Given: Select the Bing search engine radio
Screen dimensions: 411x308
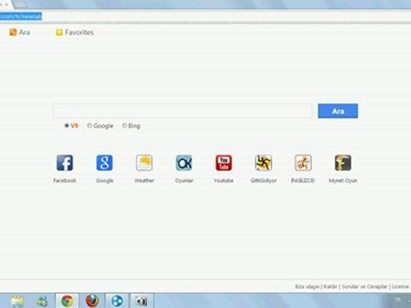Looking at the screenshot, I should (125, 126).
